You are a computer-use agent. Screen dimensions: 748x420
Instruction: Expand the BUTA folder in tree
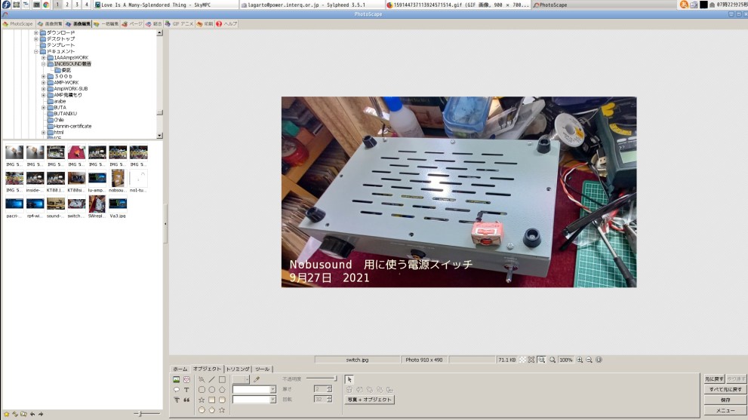[x=44, y=107]
